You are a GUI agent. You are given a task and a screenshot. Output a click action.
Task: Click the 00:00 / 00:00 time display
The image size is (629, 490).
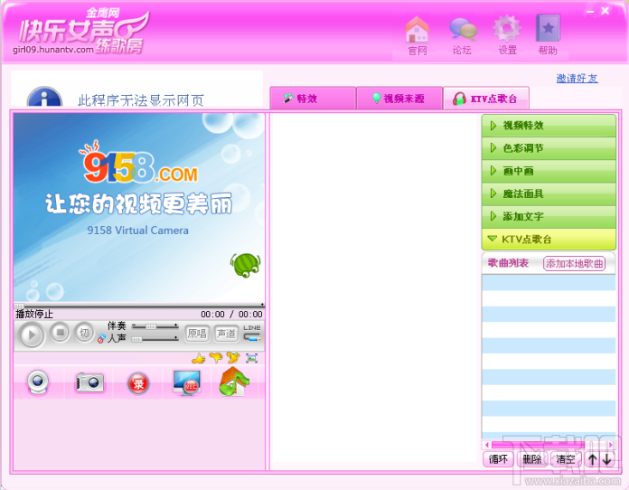[231, 315]
